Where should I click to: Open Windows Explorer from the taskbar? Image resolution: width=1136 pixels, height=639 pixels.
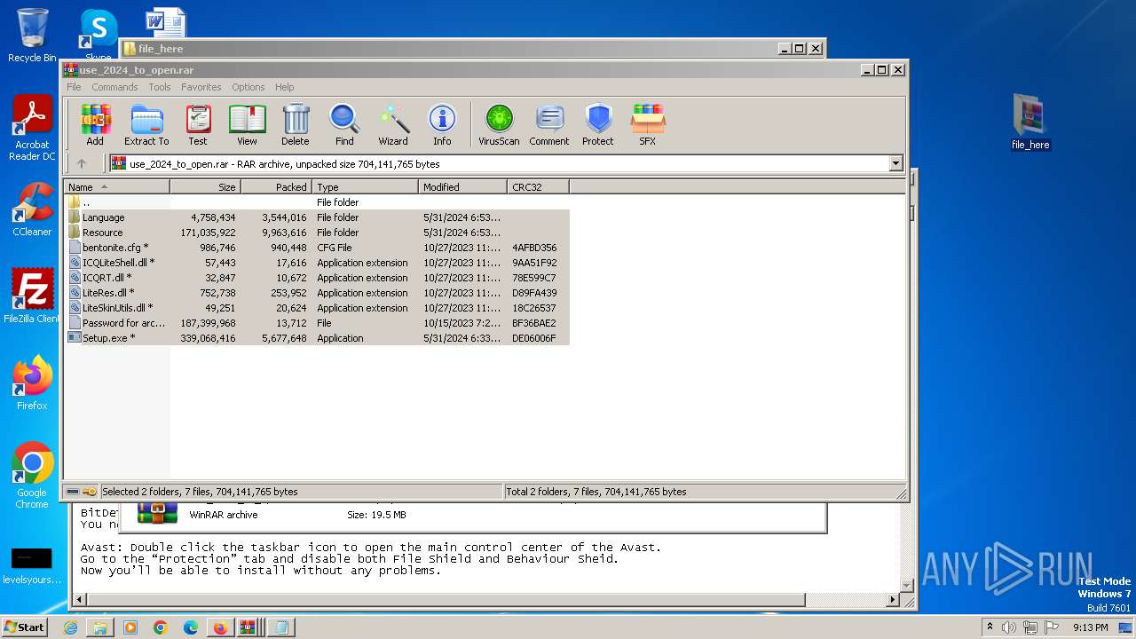(x=100, y=627)
